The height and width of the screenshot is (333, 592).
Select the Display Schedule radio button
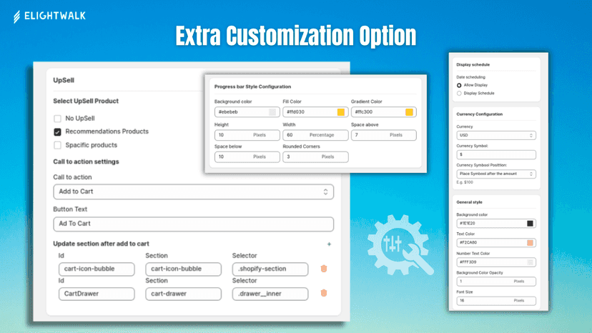click(459, 94)
